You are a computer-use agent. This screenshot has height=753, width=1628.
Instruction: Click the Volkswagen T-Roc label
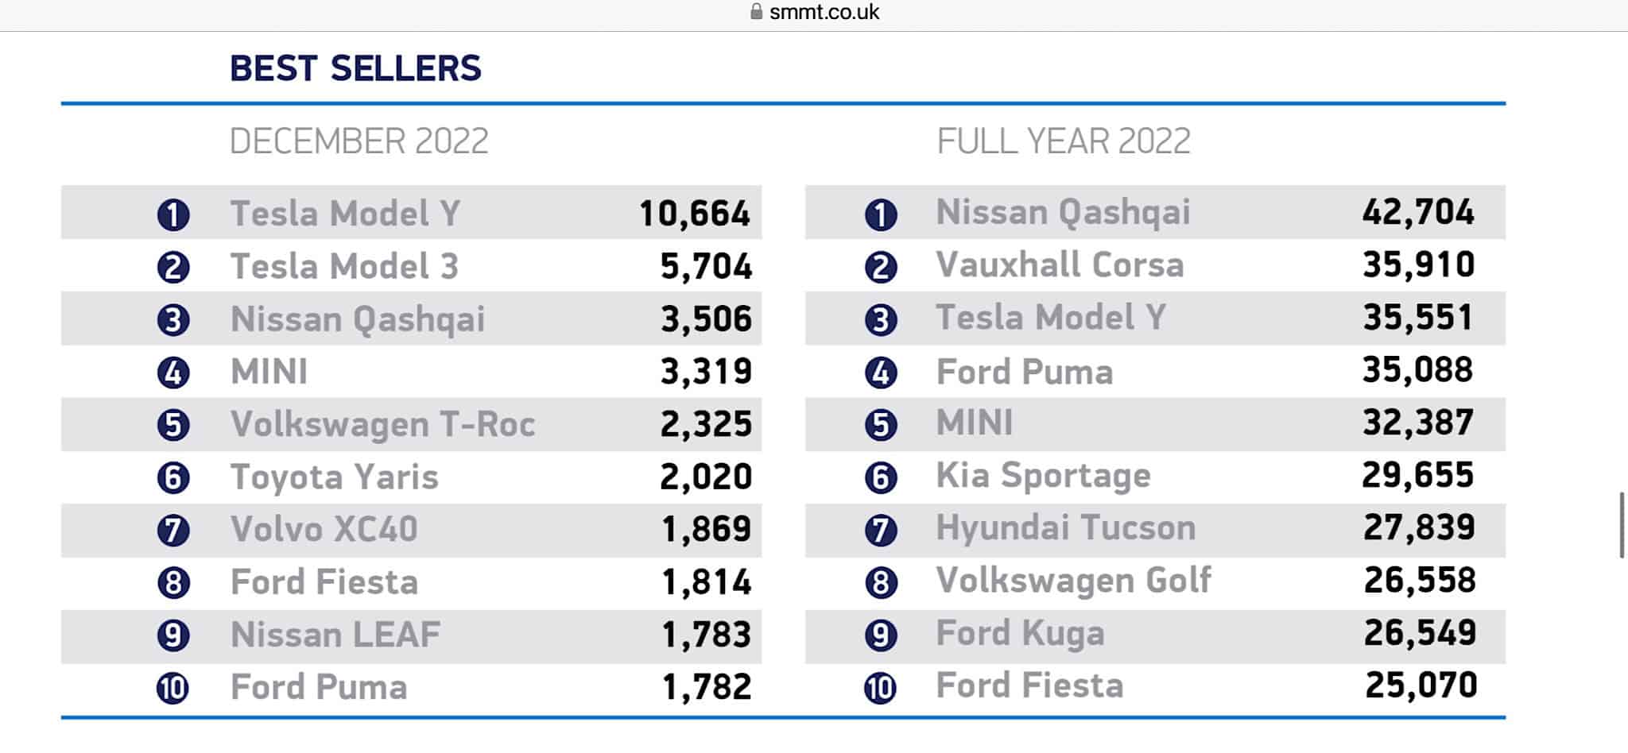pos(382,423)
